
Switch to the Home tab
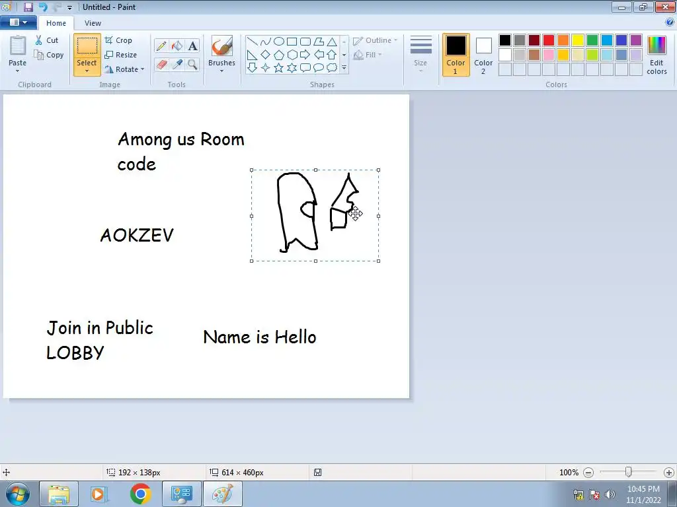pos(56,23)
